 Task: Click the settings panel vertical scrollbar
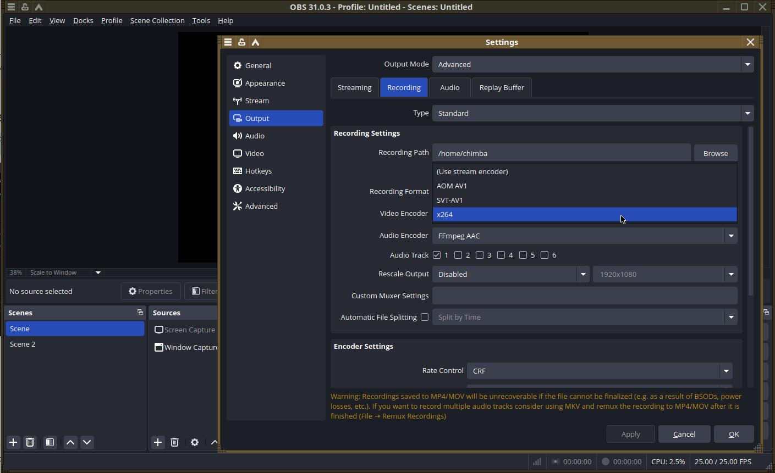(750, 212)
